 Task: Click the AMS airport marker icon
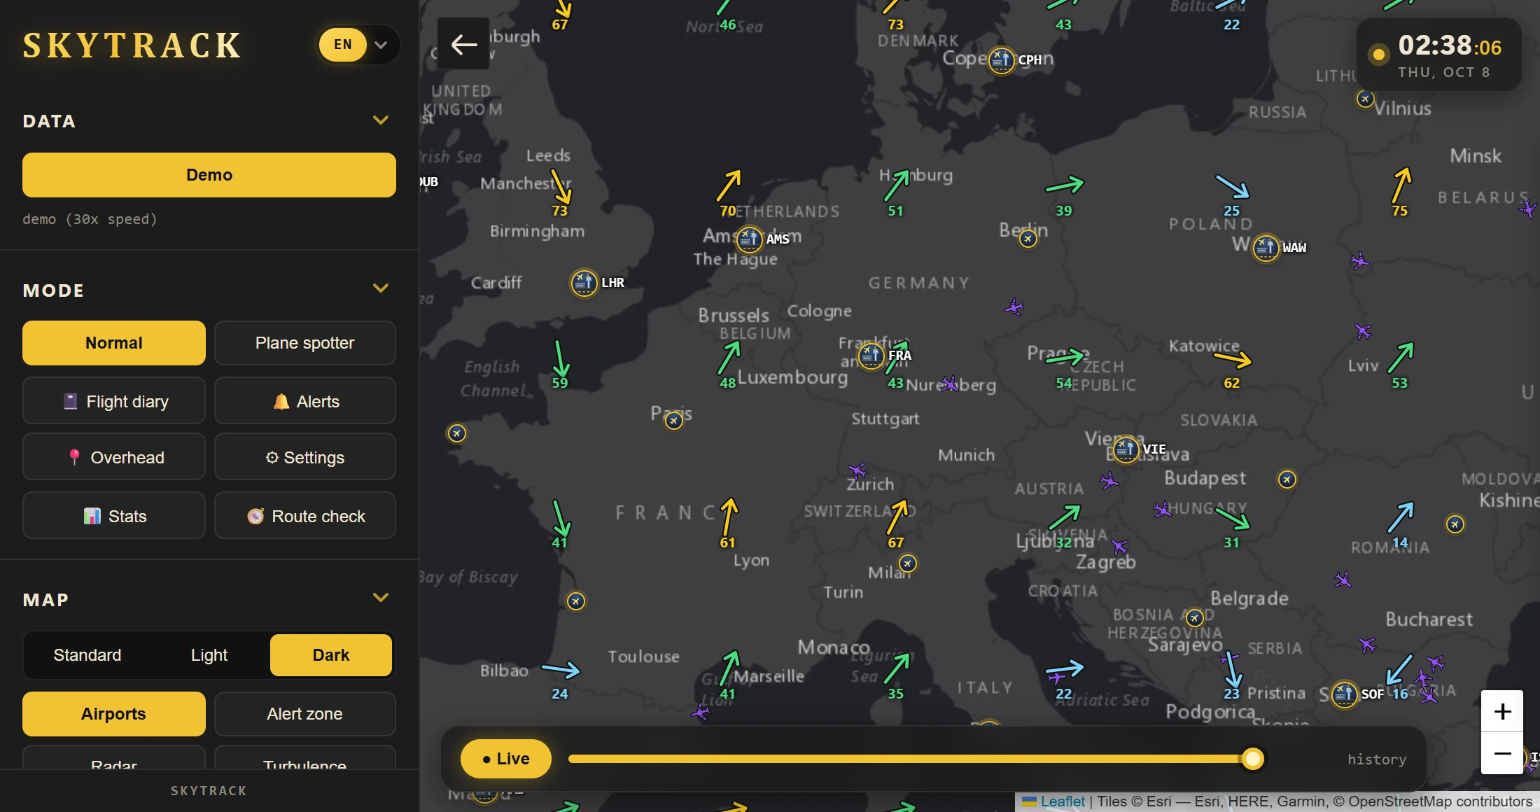749,239
